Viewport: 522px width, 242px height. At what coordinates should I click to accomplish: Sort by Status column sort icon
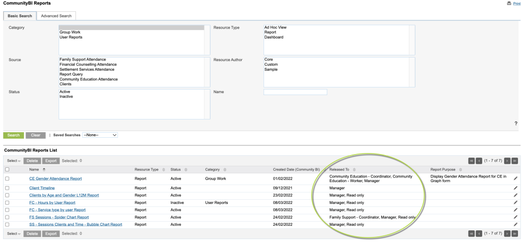click(x=186, y=170)
